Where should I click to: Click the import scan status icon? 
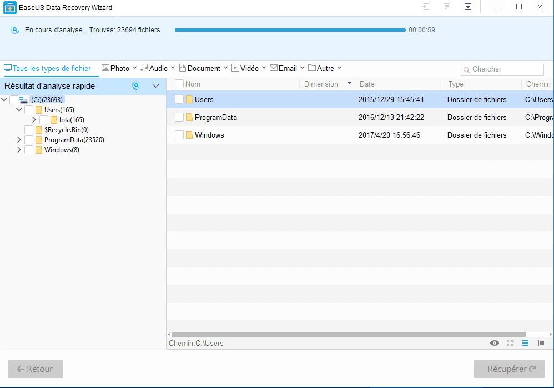pos(426,7)
